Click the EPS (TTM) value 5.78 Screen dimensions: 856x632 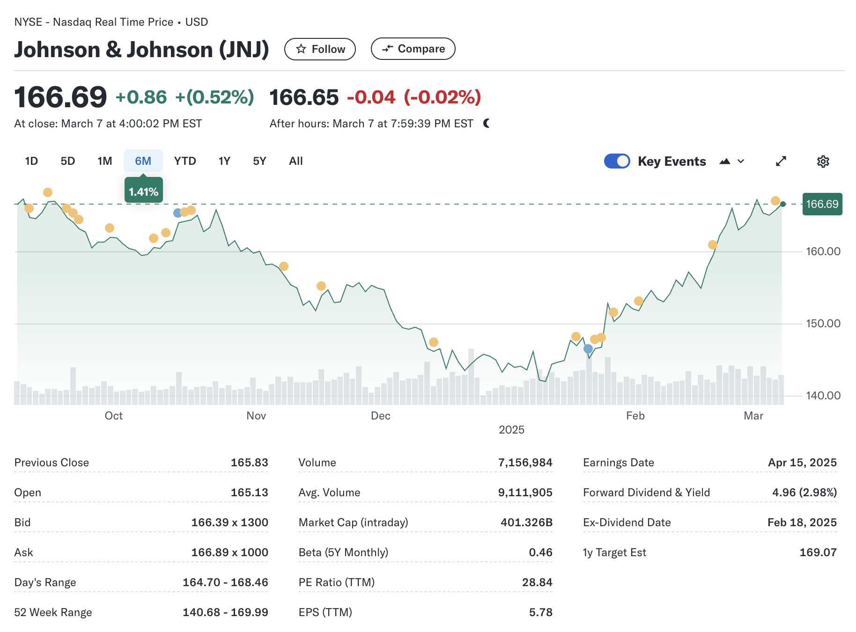click(541, 612)
